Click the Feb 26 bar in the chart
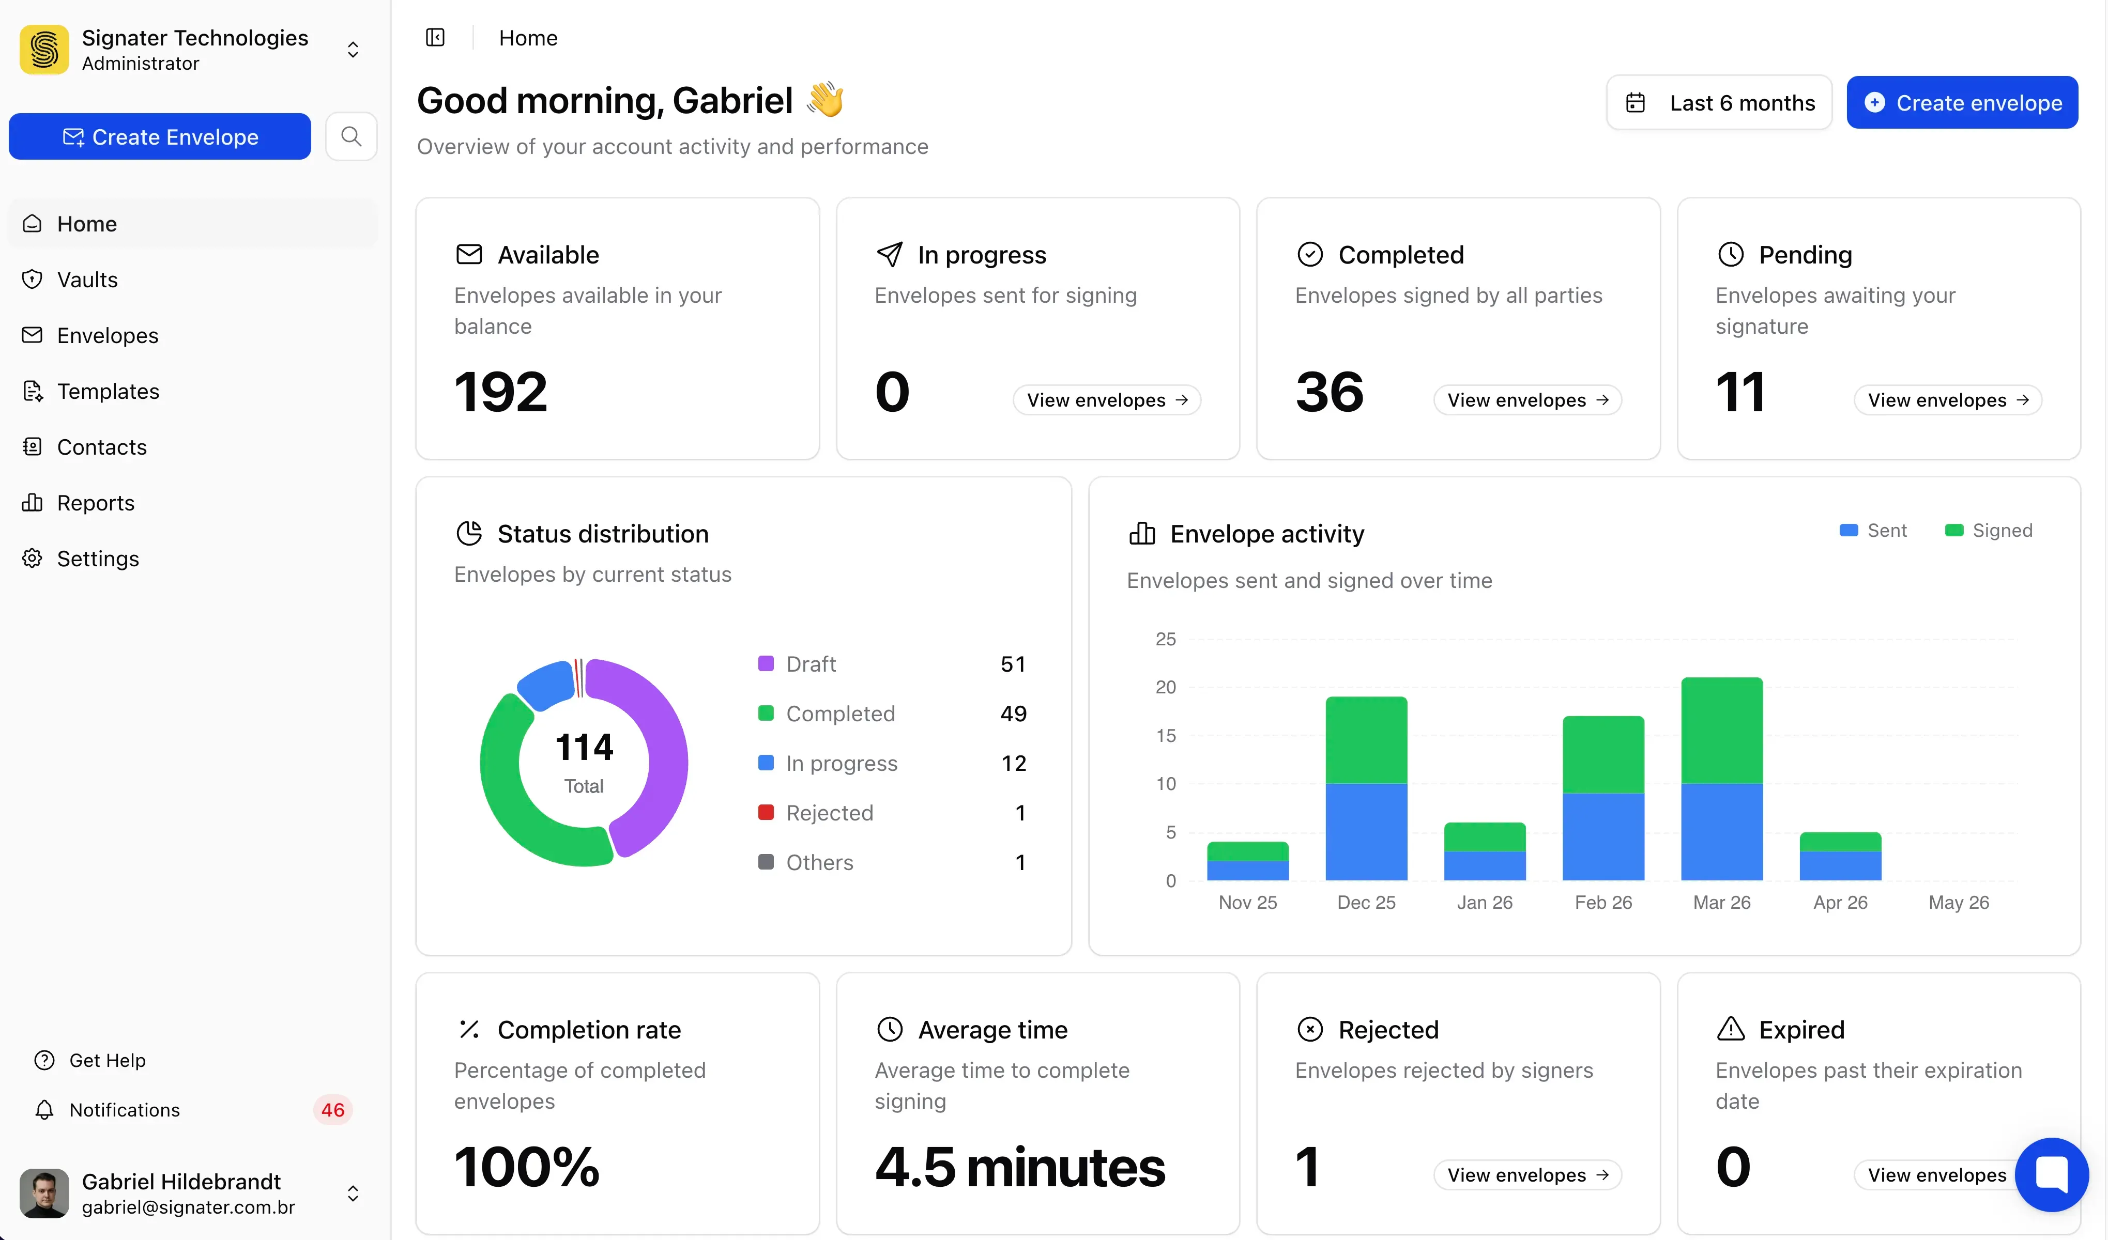The width and height of the screenshot is (2108, 1240). pos(1603,798)
